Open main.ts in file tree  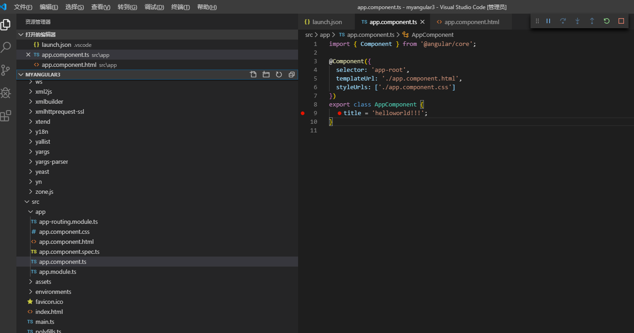(x=157, y=322)
